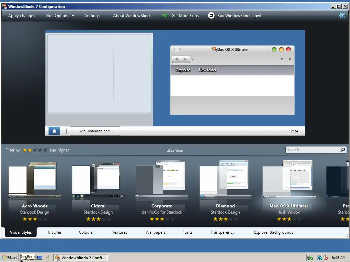
Task: Click the resize grip at window corner
Action: pos(347,236)
